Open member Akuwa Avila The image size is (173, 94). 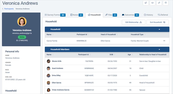(x=57, y=61)
